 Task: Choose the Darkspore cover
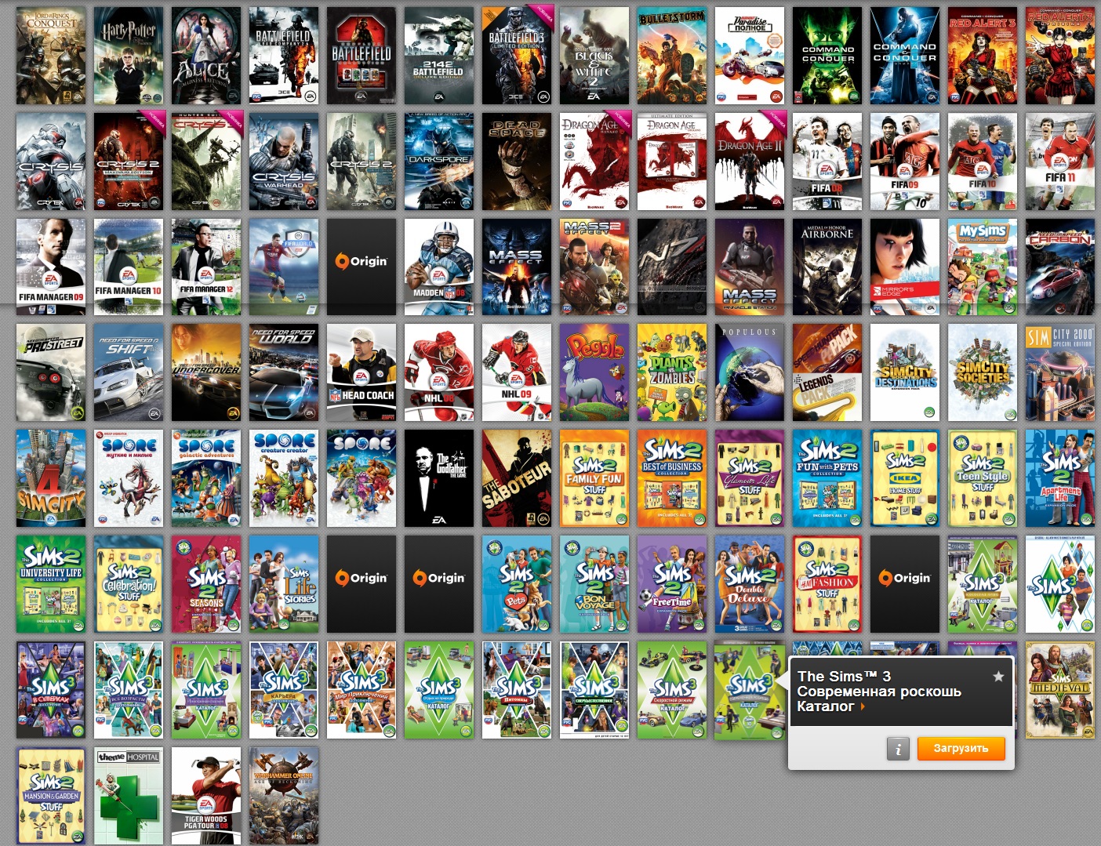[439, 162]
